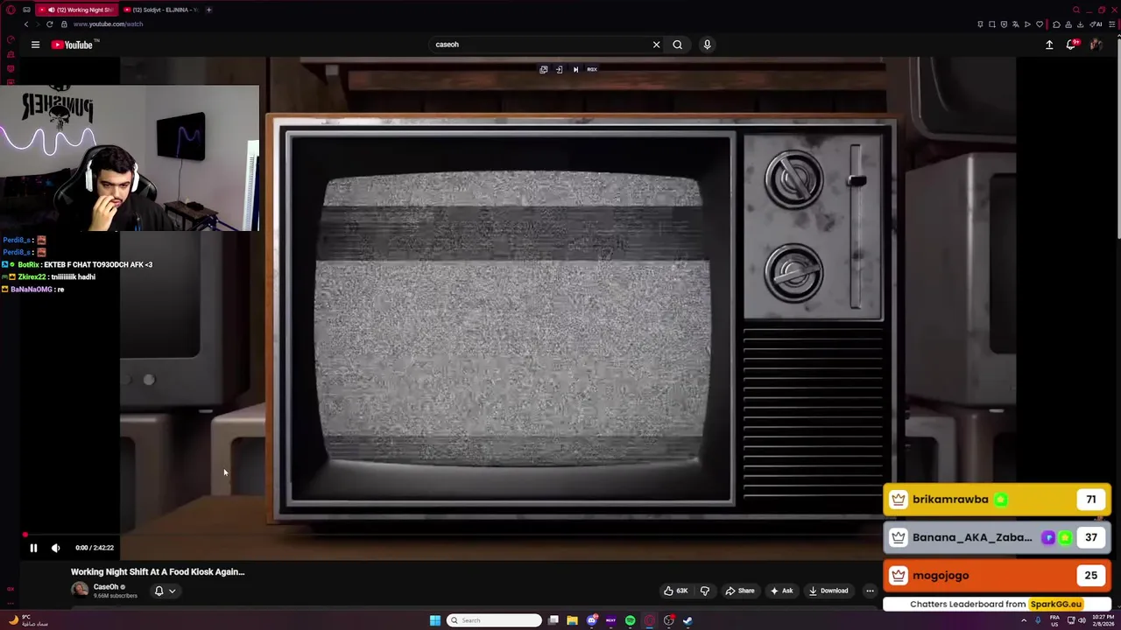Switch to the Soldjvt ELJNINA tab
This screenshot has height=630, width=1121.
click(160, 10)
